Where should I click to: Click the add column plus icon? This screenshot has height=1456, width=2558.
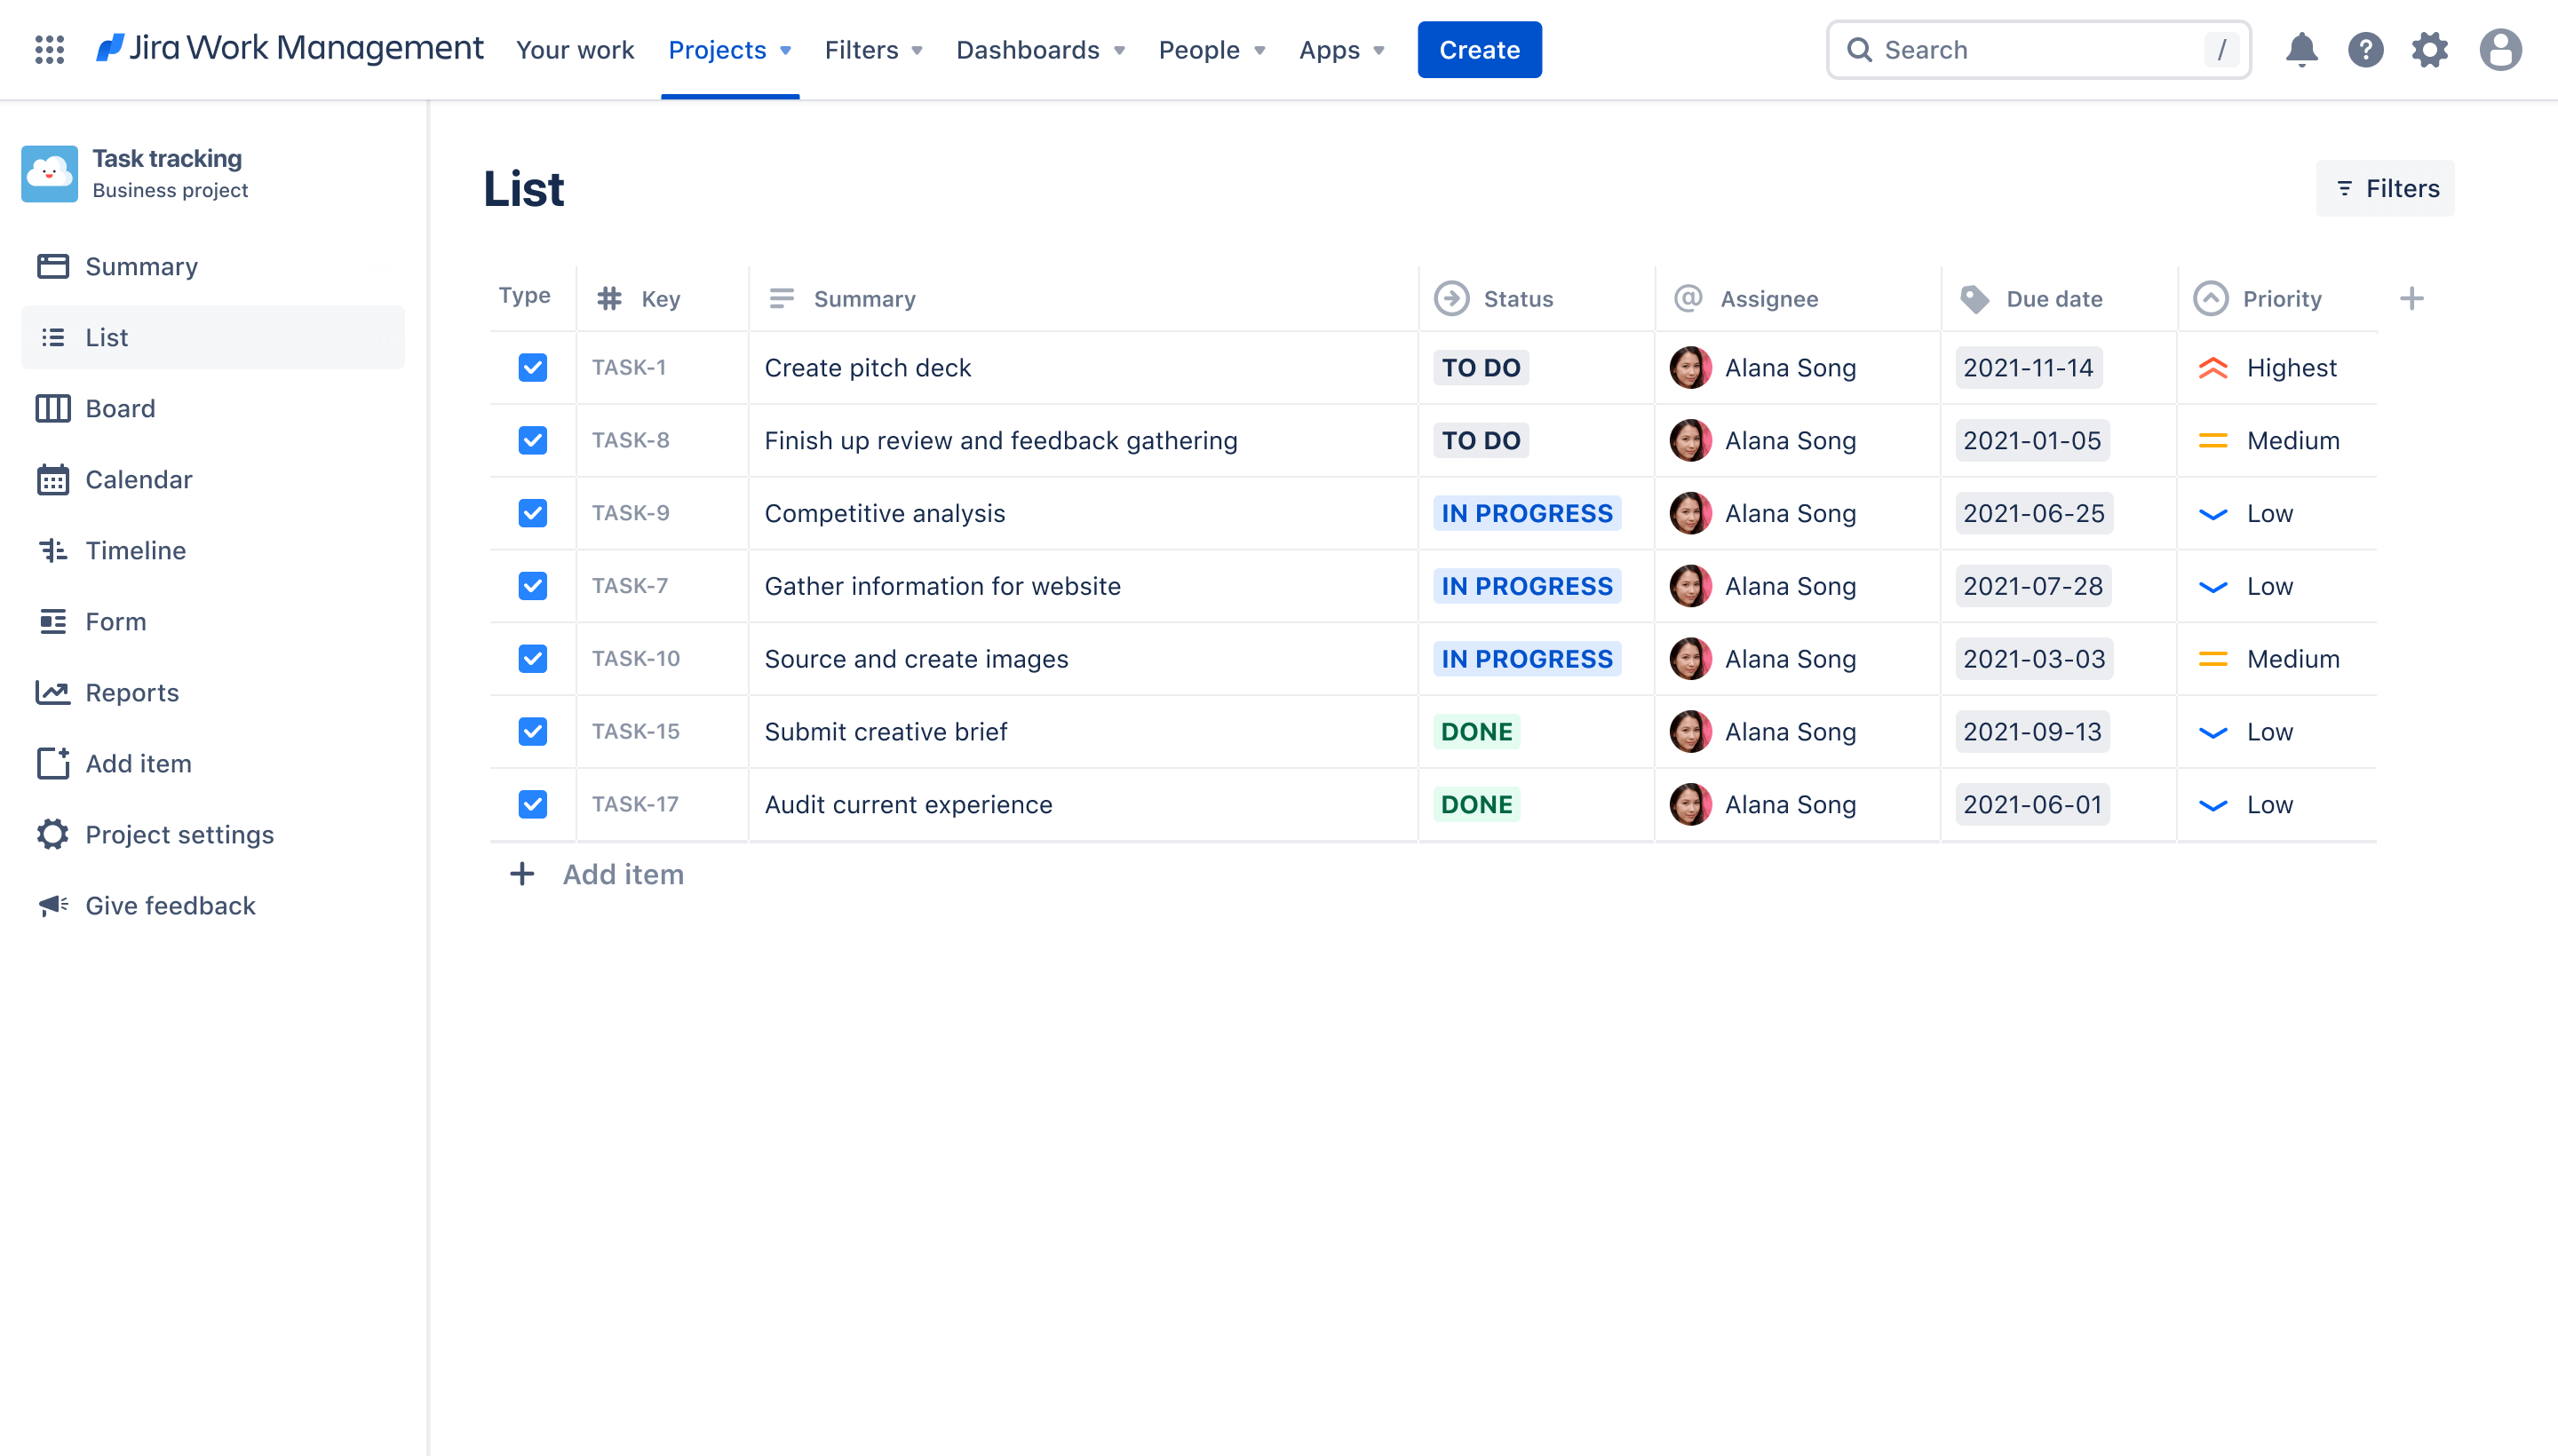2409,297
